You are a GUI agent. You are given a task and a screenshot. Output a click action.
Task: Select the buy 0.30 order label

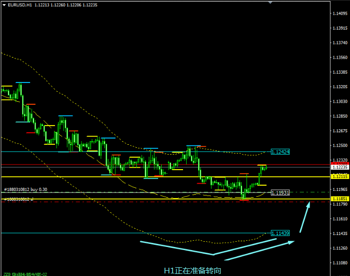26,190
